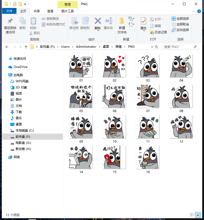
Task: Go forward with the forward arrow
Action: click(14, 47)
